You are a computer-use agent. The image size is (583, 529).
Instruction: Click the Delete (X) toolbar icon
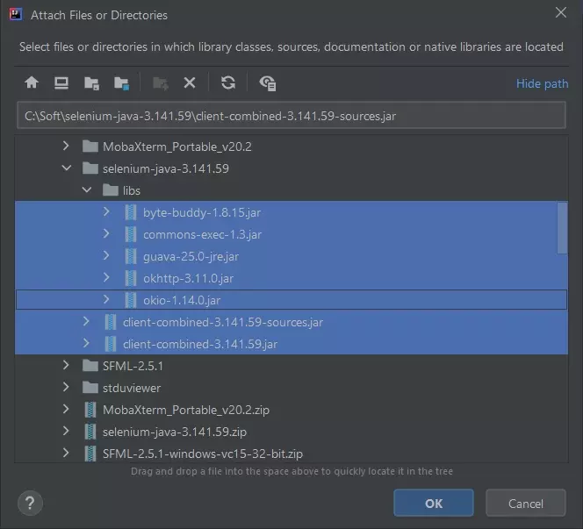[x=190, y=82]
